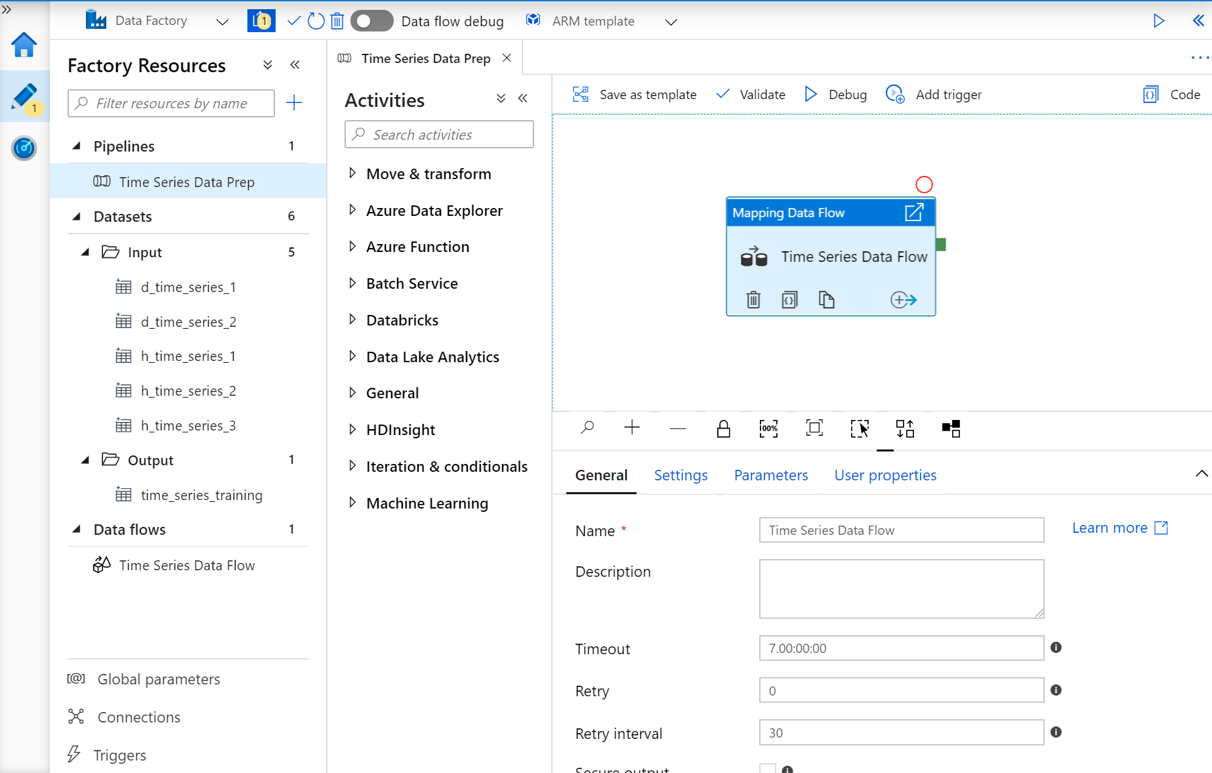Image resolution: width=1212 pixels, height=773 pixels.
Task: Collapse the Datasets tree section
Action: coord(77,216)
